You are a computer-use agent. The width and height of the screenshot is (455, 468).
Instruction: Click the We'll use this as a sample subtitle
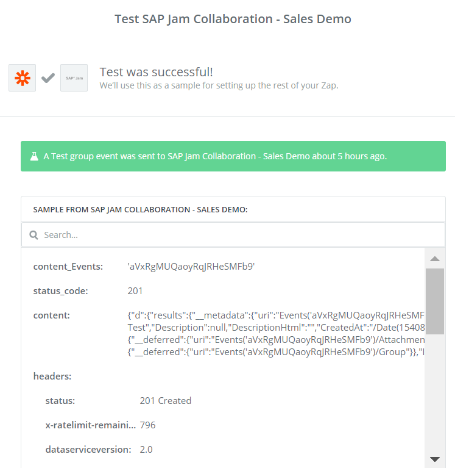tap(219, 85)
